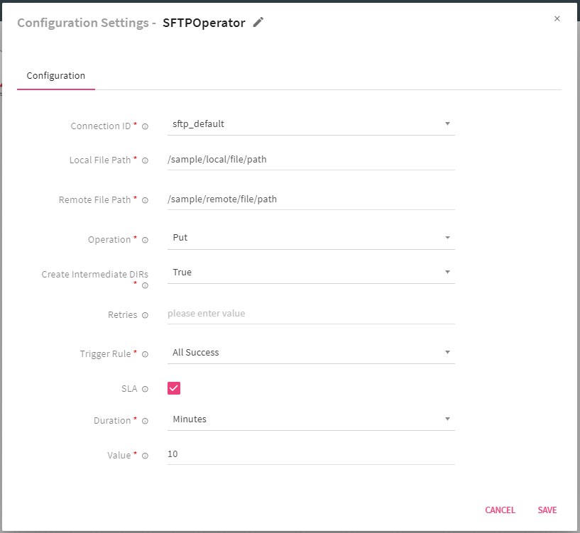Click the Retries info icon
This screenshot has width=580, height=533.
click(145, 315)
